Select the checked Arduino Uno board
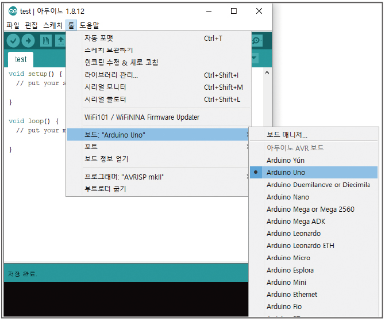The image size is (385, 320). (x=314, y=173)
